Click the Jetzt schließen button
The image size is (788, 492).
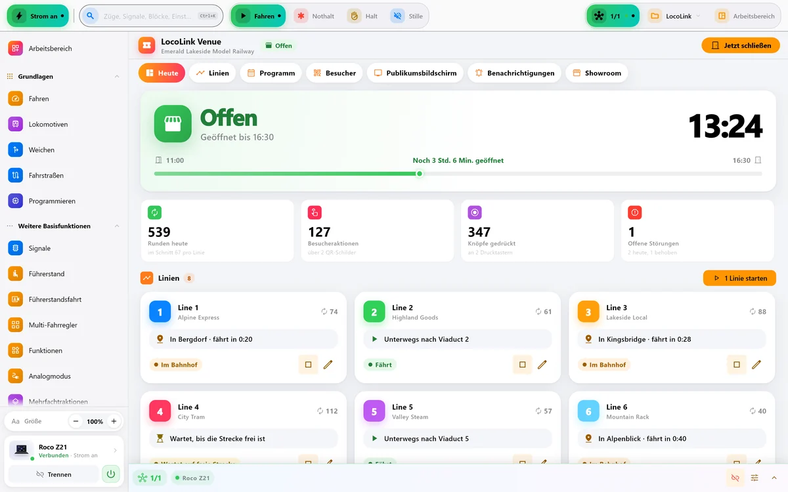point(741,45)
